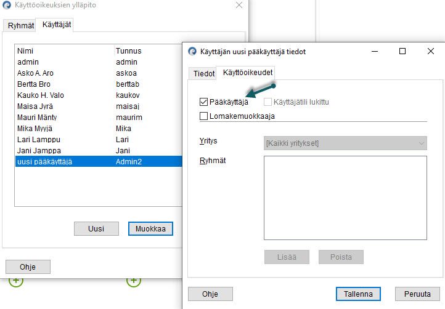445x309 pixels.
Task: Click inside the Ryhmät list box
Action: pos(345,198)
